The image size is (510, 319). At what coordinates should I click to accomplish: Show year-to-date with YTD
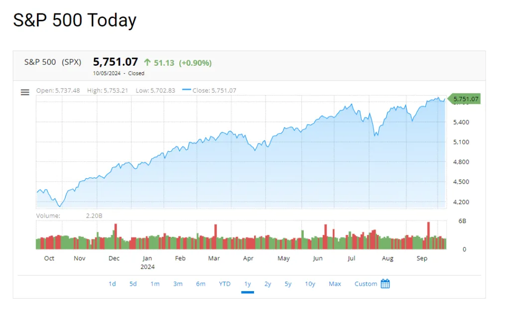tap(225, 284)
